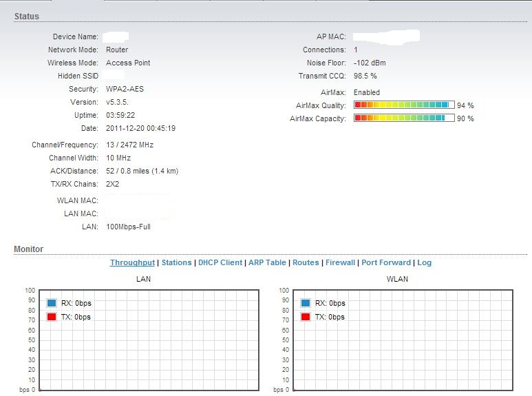Click the red TX legend square in LAN graph
This screenshot has width=532, height=396.
pos(52,317)
